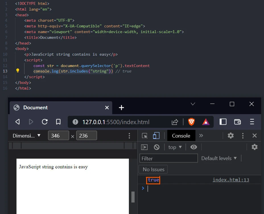Open the console sidebar panel
The width and height of the screenshot is (264, 214).
144,147
